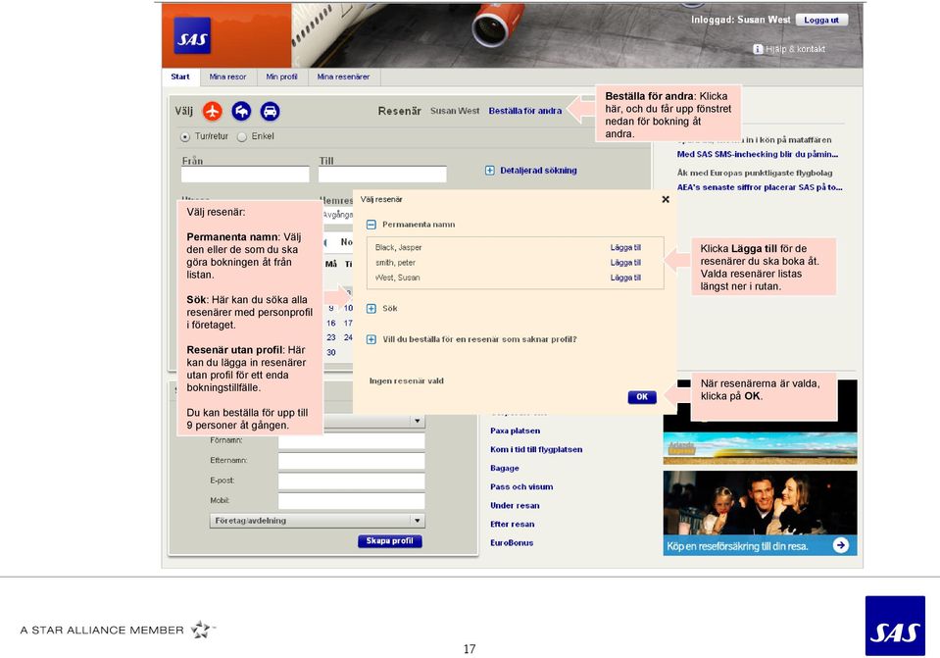This screenshot has width=940, height=658.
Task: Click the Beställa för andra link
Action: pyautogui.click(x=525, y=111)
